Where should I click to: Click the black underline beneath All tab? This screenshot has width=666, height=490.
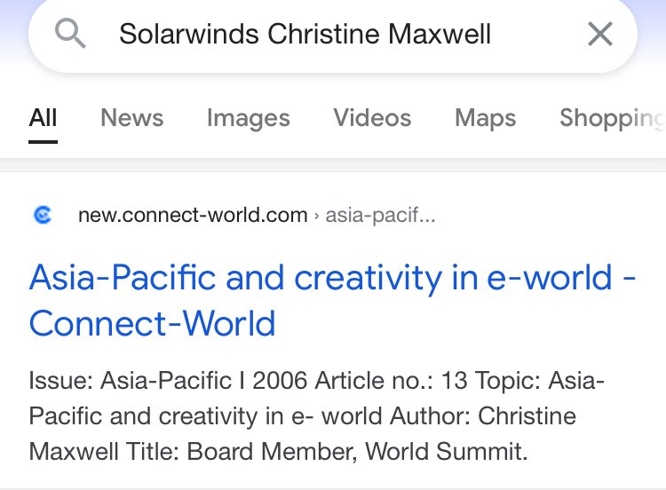click(x=43, y=142)
